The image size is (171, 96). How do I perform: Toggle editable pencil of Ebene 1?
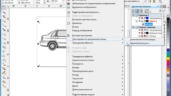145,21
